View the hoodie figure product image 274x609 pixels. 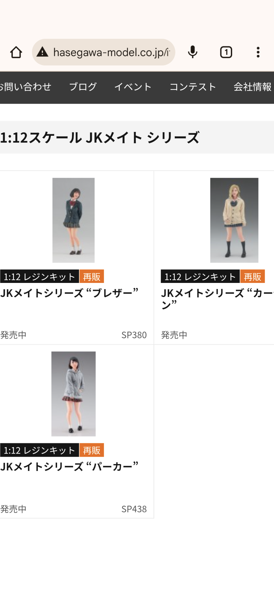(x=74, y=394)
